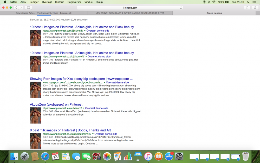Open Calendar showing DEC 13 in Dock
This screenshot has height=163, width=260.
(x=55, y=156)
